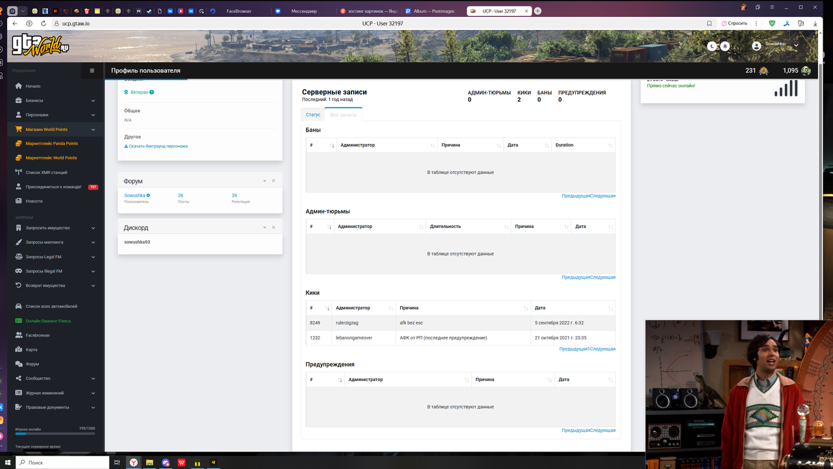Screen dimensions: 833x469
Task: Click green shield protection icon
Action: (x=772, y=23)
